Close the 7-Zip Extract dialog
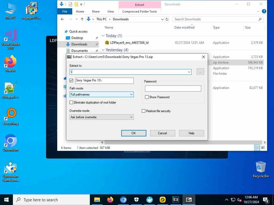Viewport: 274px width, 205px height. click(x=204, y=57)
